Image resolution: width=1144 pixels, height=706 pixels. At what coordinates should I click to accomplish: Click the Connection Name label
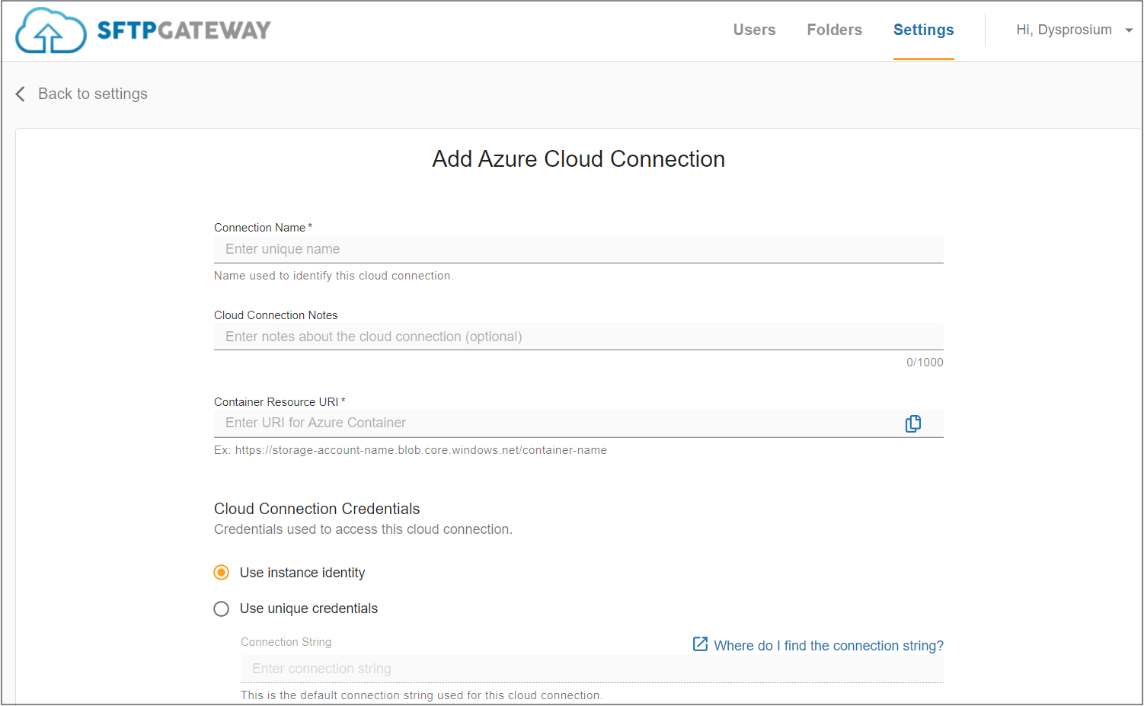tap(263, 228)
